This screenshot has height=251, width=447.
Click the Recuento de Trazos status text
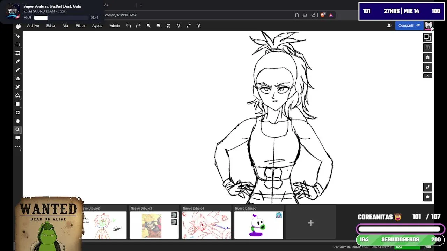click(x=351, y=247)
